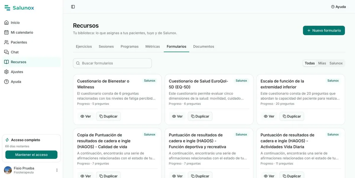Switch to the Sesiones tab
The width and height of the screenshot is (355, 178).
(x=106, y=47)
